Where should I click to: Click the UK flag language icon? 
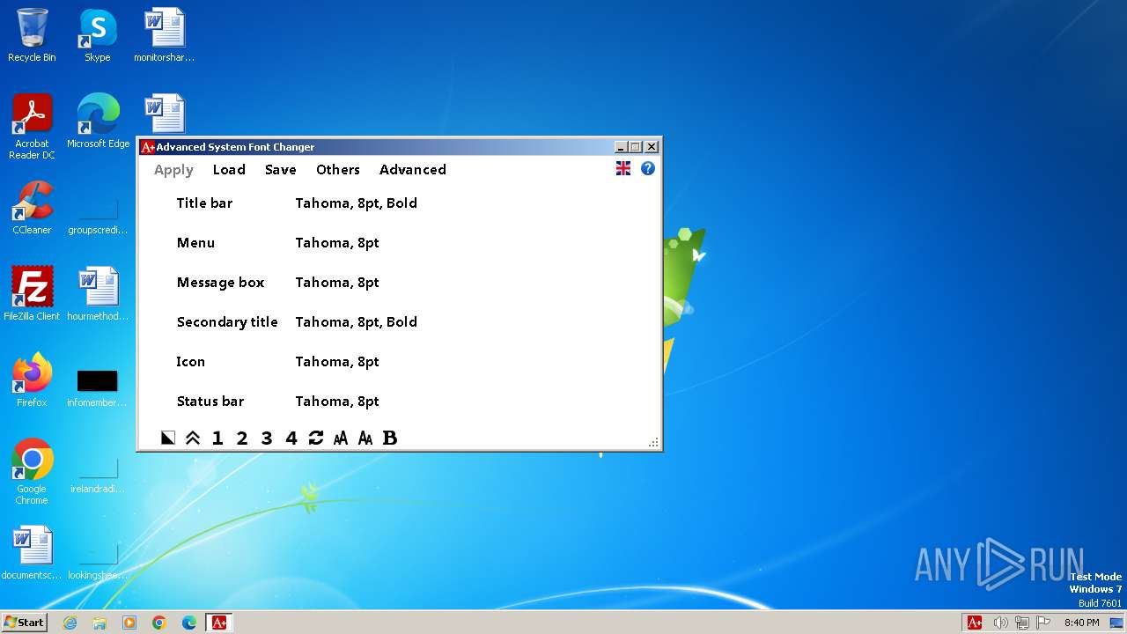[623, 168]
